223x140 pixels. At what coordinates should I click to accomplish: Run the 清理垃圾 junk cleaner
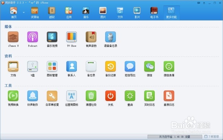91,96
